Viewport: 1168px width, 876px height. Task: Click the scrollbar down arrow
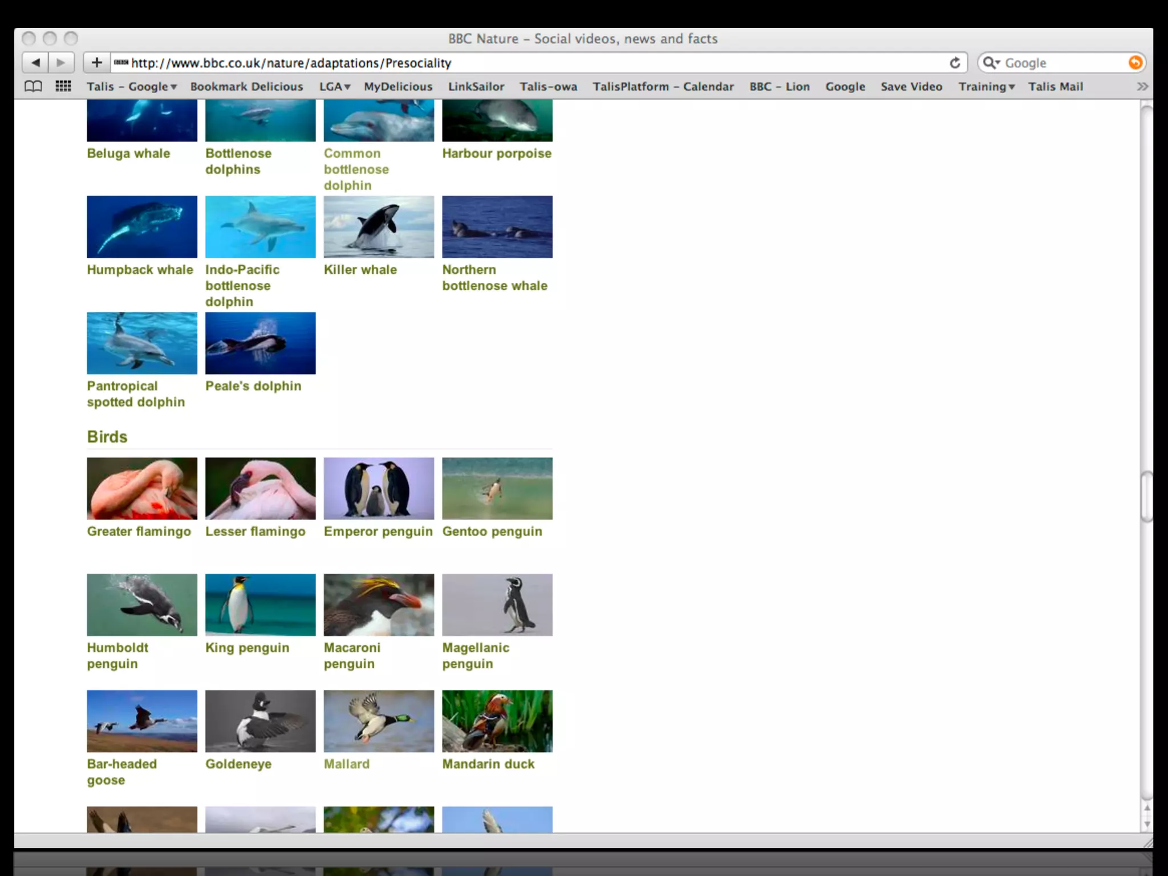click(x=1146, y=825)
